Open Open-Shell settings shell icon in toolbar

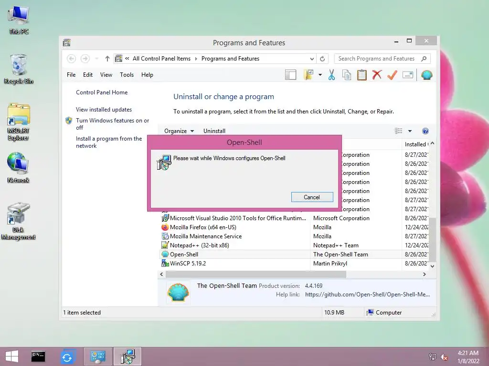[x=426, y=75]
